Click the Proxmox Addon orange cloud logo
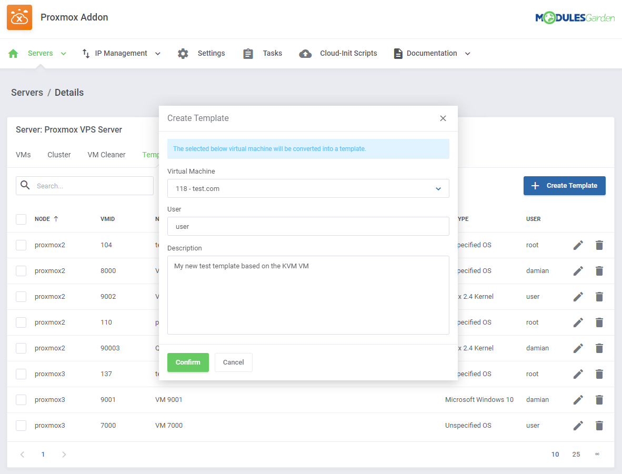 19,17
